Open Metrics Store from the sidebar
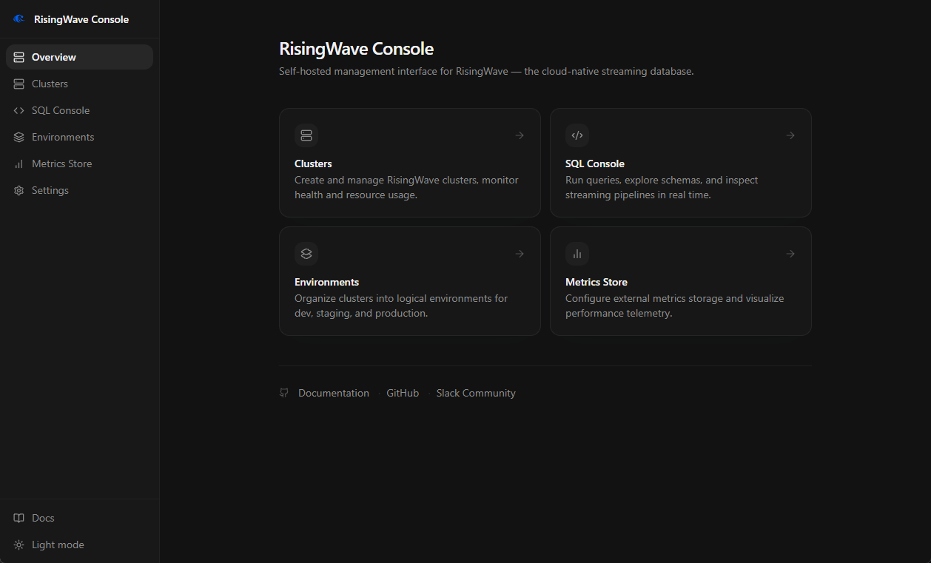The height and width of the screenshot is (563, 931). click(x=79, y=163)
